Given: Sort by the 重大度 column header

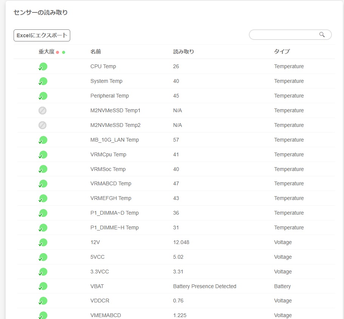Looking at the screenshot, I should (46, 52).
